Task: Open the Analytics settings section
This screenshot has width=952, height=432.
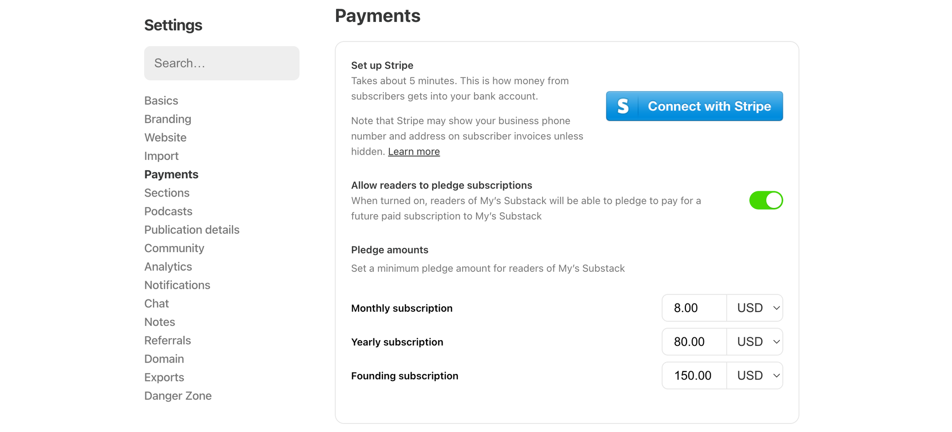Action: 168,266
